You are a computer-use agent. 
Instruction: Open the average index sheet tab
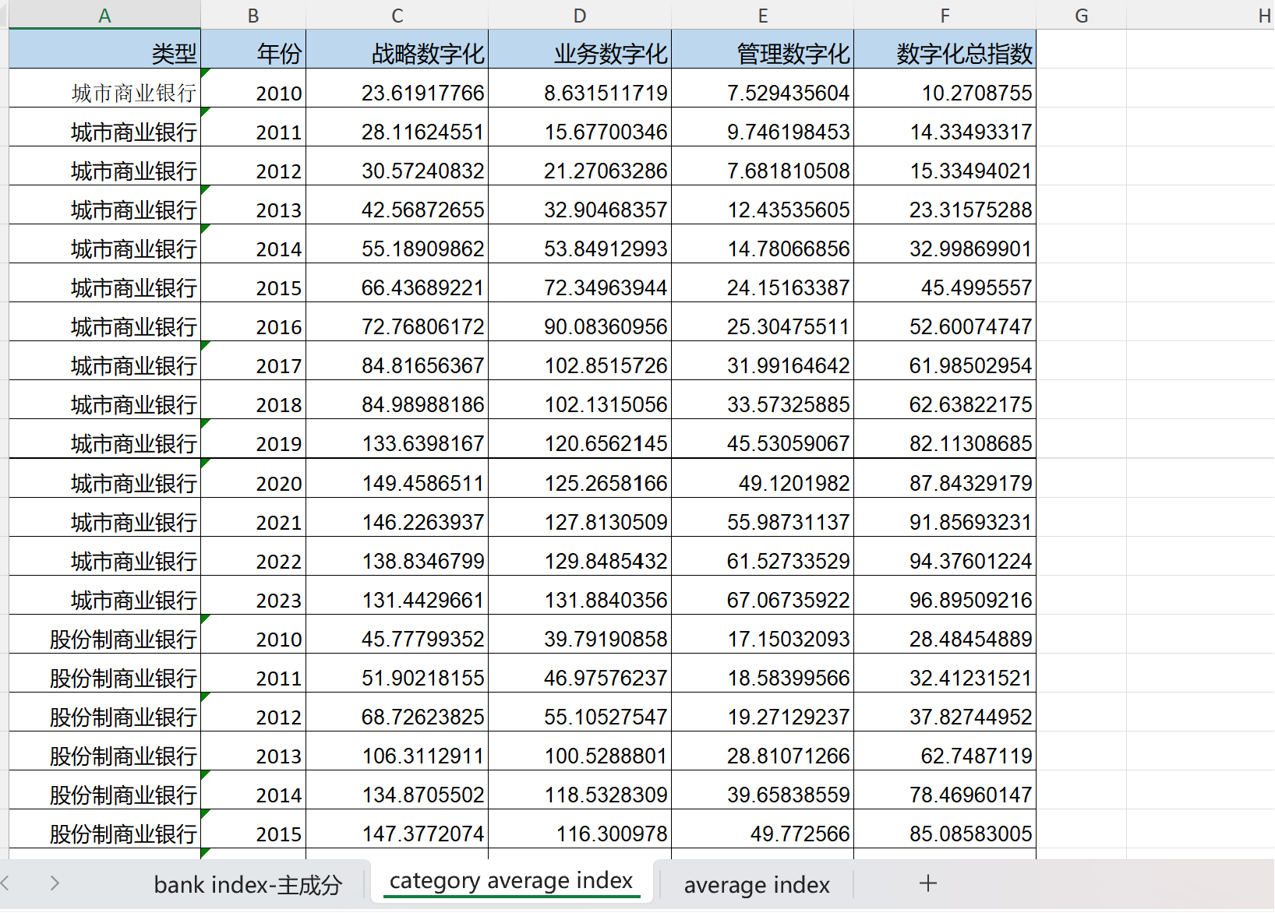(757, 885)
